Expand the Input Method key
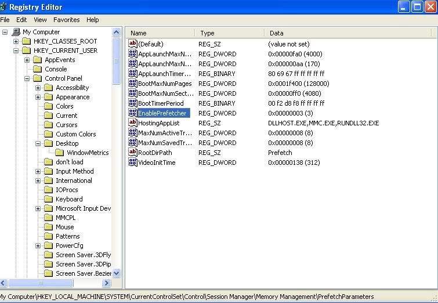The image size is (438, 303). pos(38,171)
